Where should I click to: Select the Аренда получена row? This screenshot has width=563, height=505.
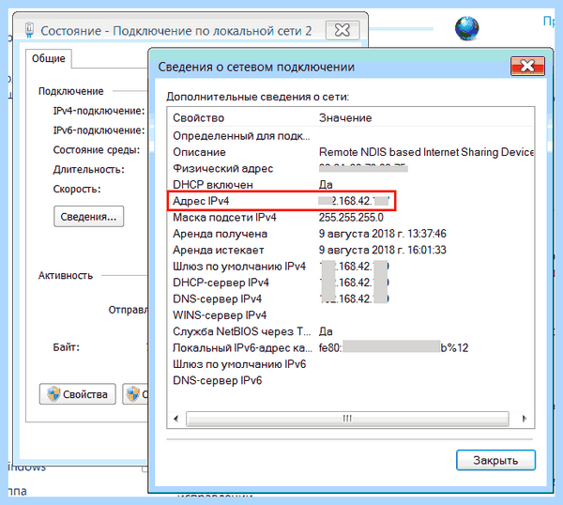(x=350, y=234)
